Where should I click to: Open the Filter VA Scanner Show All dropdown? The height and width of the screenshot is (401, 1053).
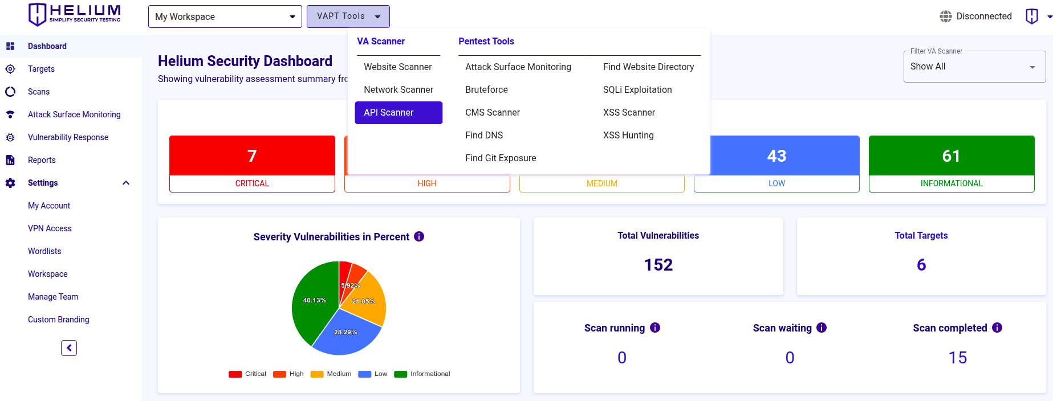coord(974,67)
